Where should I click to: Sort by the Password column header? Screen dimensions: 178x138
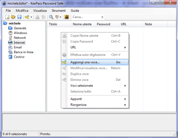coord(107,24)
